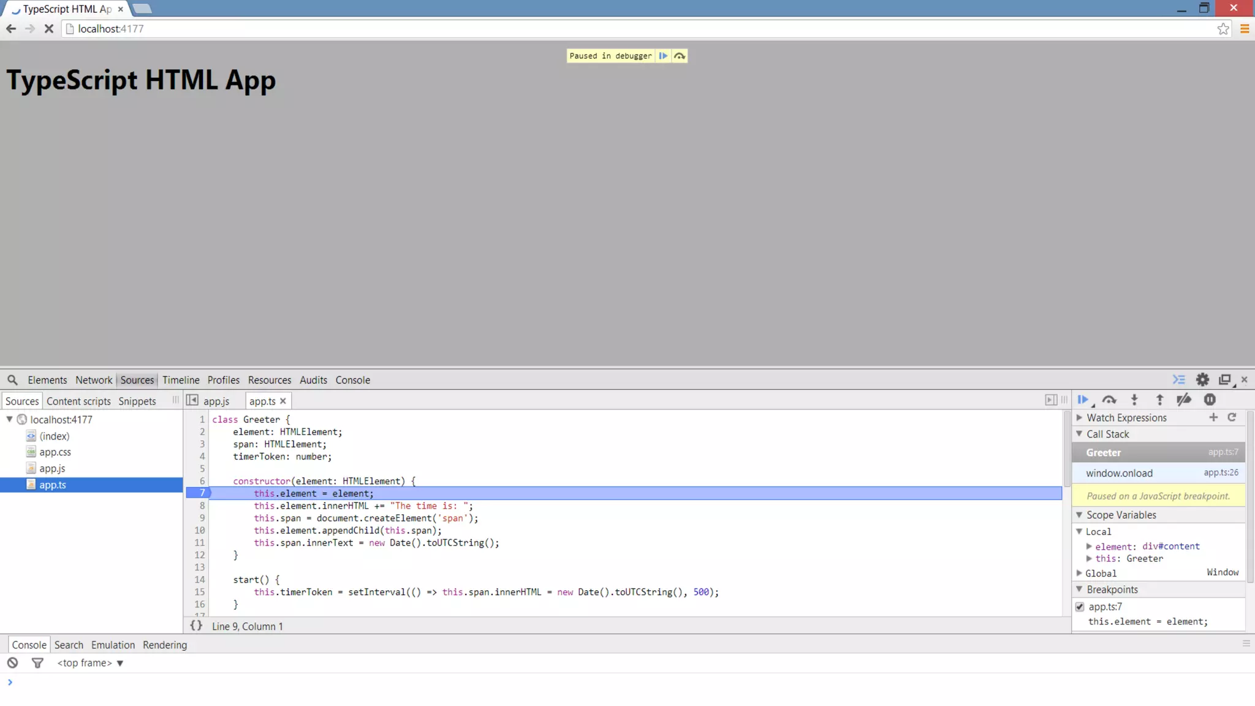Click the line 7 breakpoint marker in the gutter
Viewport: 1255px width, 706px height.
pos(198,493)
